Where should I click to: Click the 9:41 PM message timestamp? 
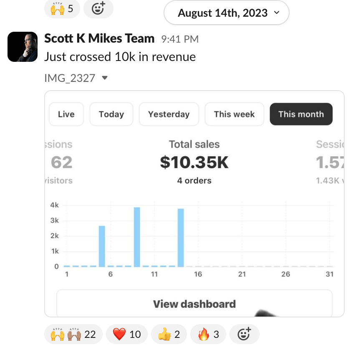pos(180,39)
